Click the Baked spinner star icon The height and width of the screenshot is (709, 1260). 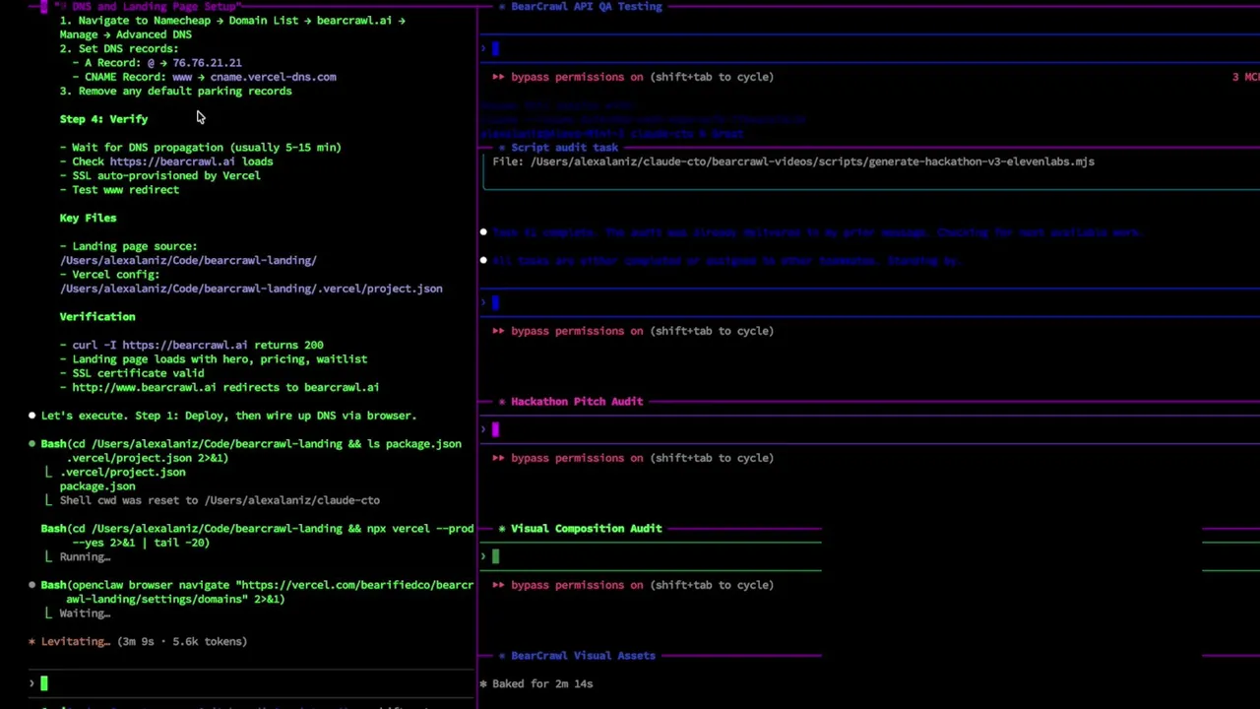[483, 683]
